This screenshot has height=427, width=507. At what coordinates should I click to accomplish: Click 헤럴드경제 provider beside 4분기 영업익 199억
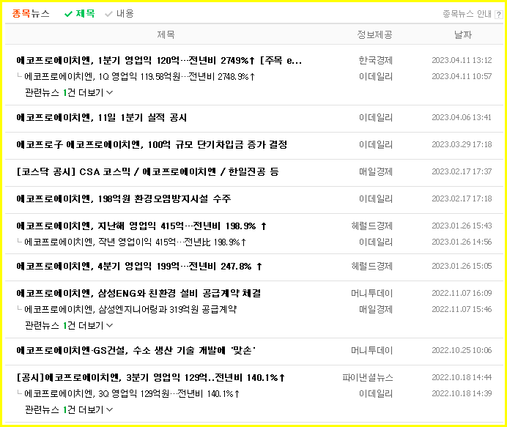coord(372,267)
